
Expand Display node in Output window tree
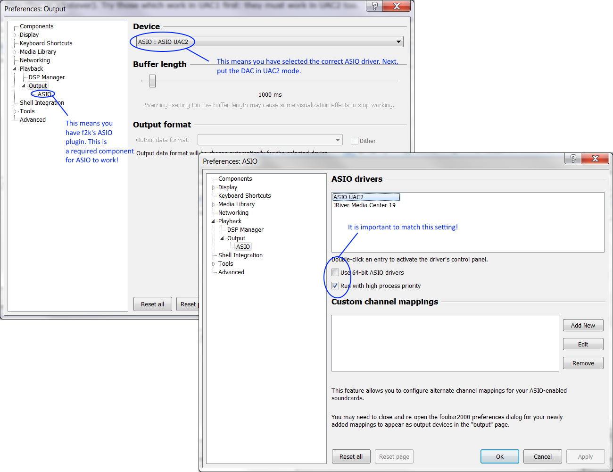[x=15, y=35]
